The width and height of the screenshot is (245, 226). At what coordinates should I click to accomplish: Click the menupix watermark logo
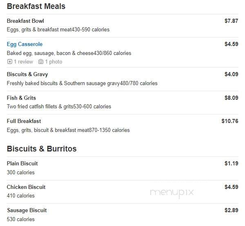pyautogui.click(x=172, y=193)
